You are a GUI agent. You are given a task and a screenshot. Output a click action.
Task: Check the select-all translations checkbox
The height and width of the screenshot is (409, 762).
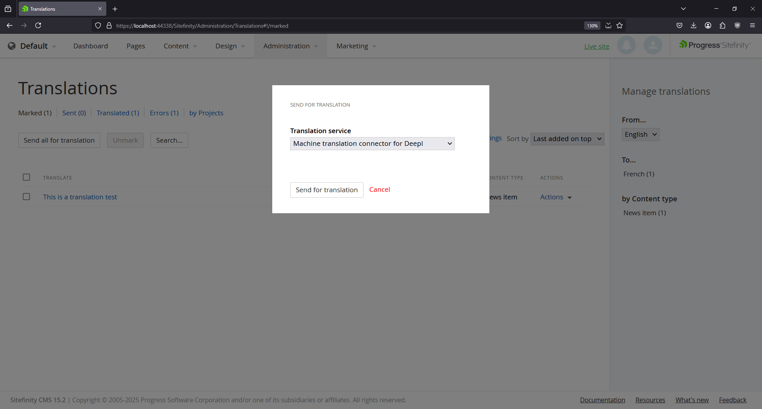[26, 177]
